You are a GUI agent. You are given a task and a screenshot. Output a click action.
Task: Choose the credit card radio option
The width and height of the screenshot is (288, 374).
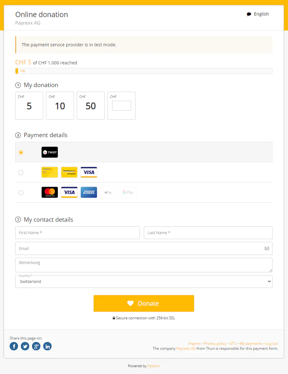21,193
